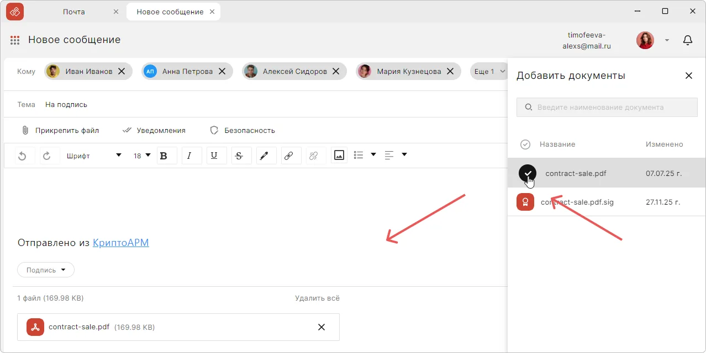
Task: Click the redo arrow in editor toolbar
Action: (47, 156)
